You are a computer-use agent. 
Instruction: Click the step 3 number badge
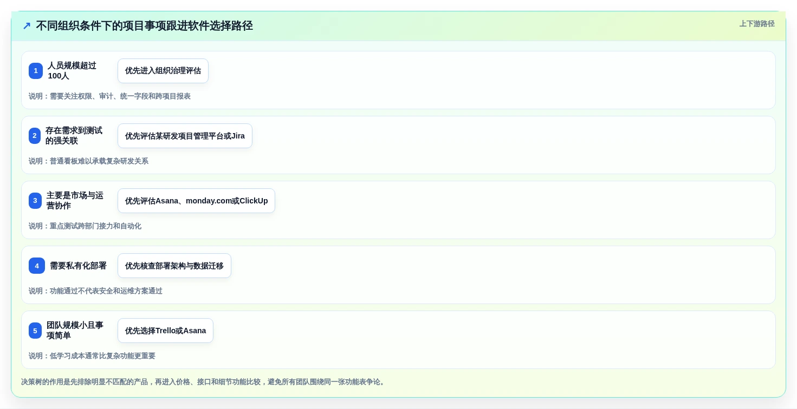point(35,201)
